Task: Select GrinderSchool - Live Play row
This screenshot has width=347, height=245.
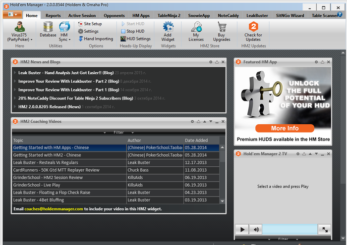Action: click(116, 185)
